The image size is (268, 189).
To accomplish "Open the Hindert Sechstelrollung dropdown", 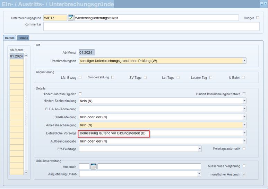I will click(x=244, y=101).
